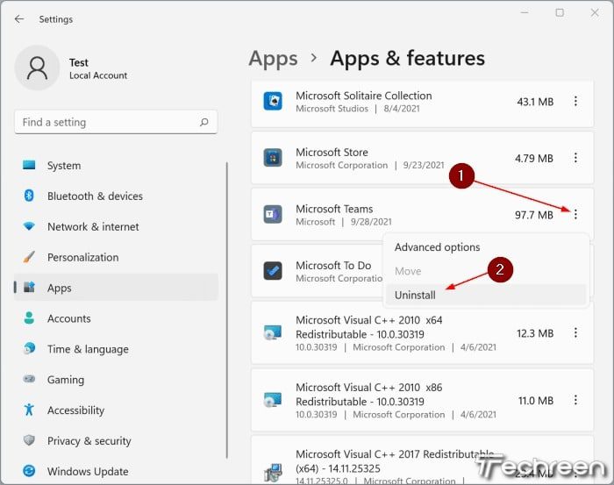Go to Privacy & security settings
This screenshot has height=485, width=614.
coord(116,440)
